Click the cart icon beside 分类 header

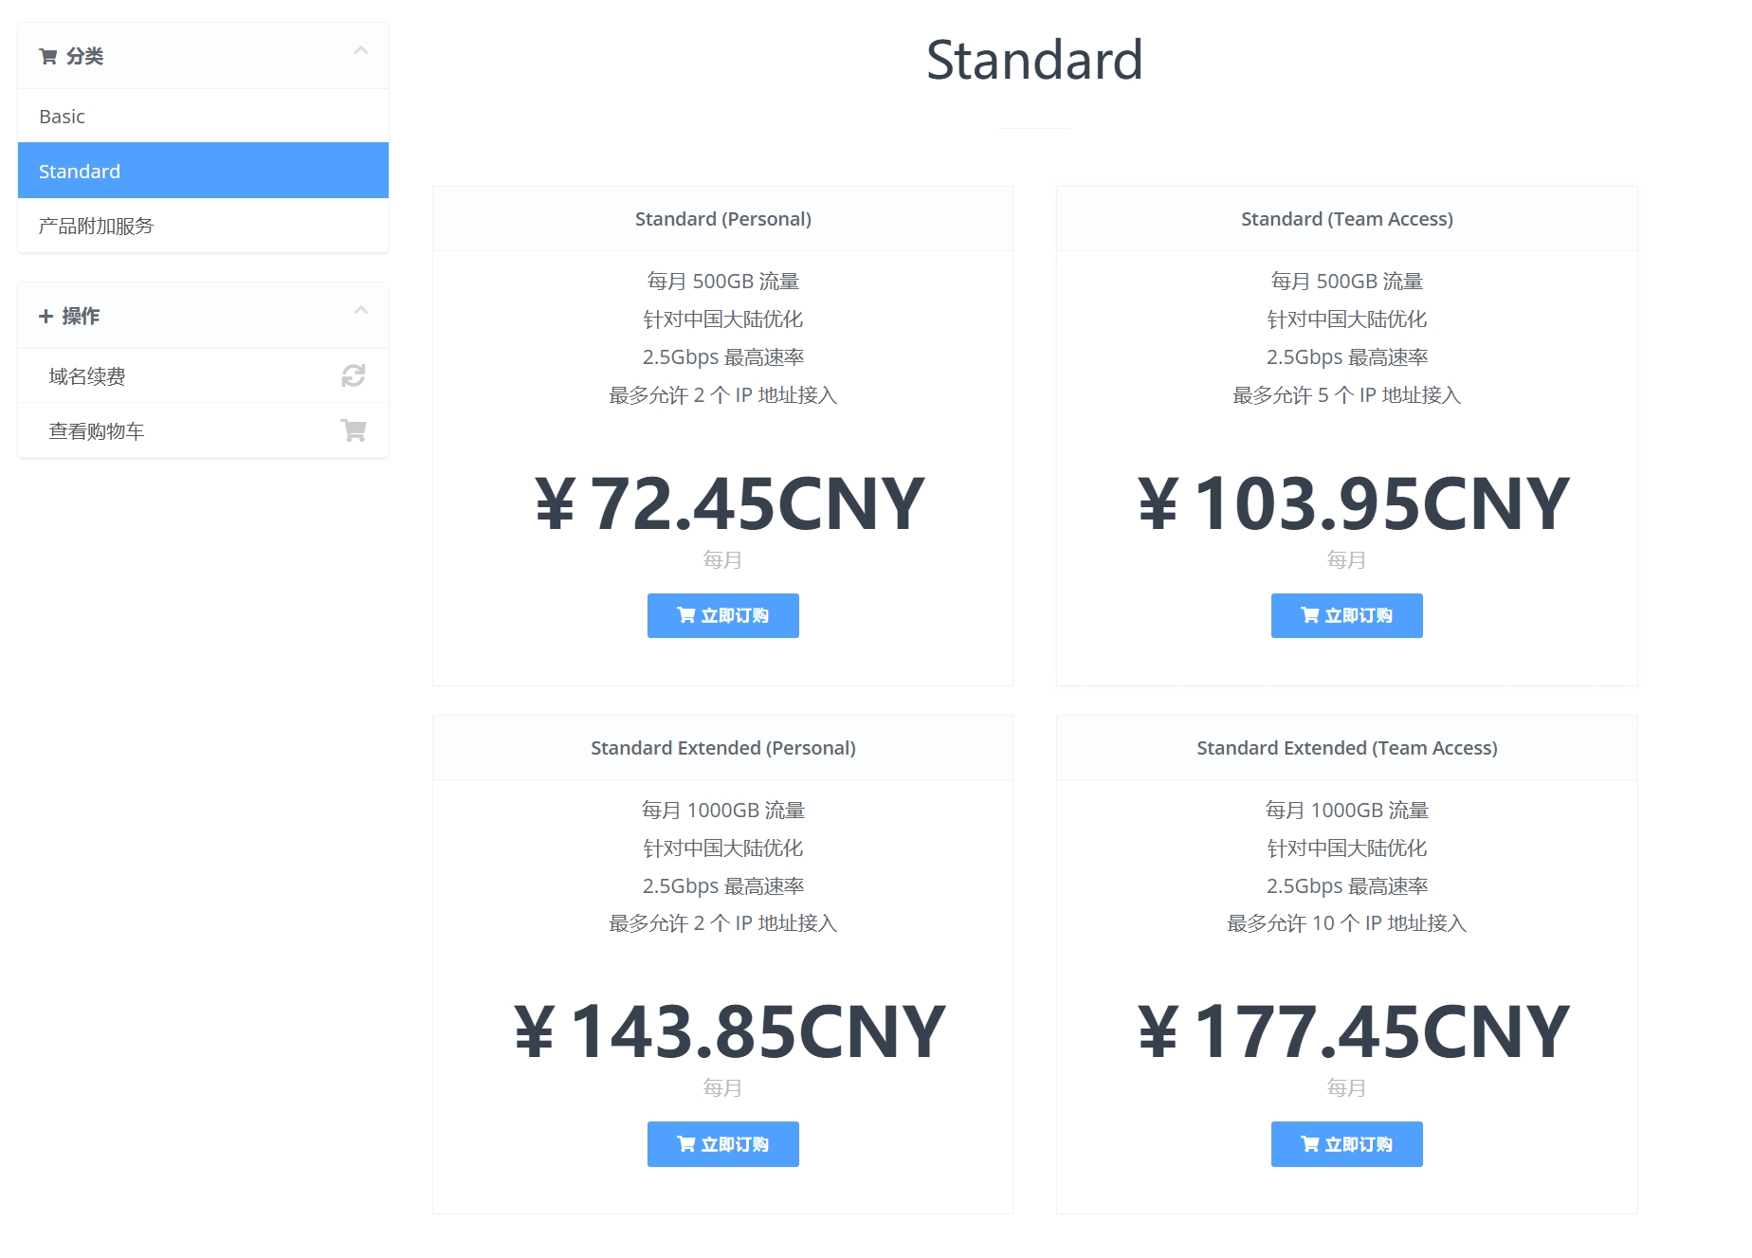47,57
